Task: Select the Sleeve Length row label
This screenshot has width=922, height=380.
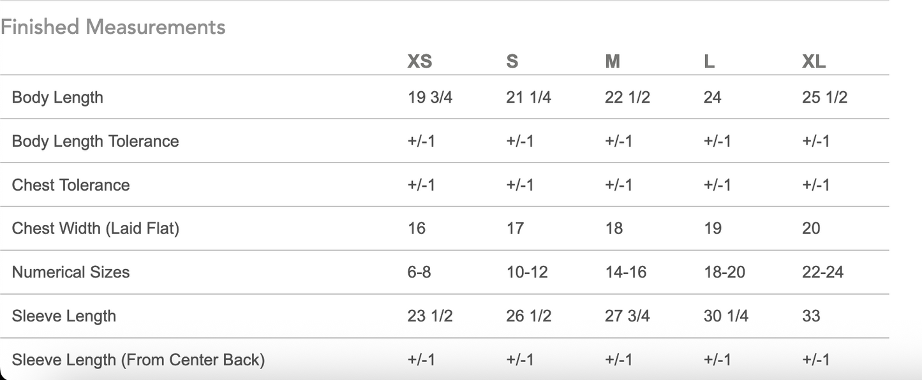Action: [x=64, y=316]
